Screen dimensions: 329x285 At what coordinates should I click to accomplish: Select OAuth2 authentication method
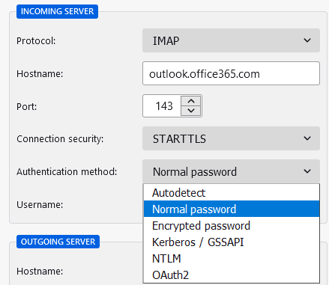click(x=232, y=275)
